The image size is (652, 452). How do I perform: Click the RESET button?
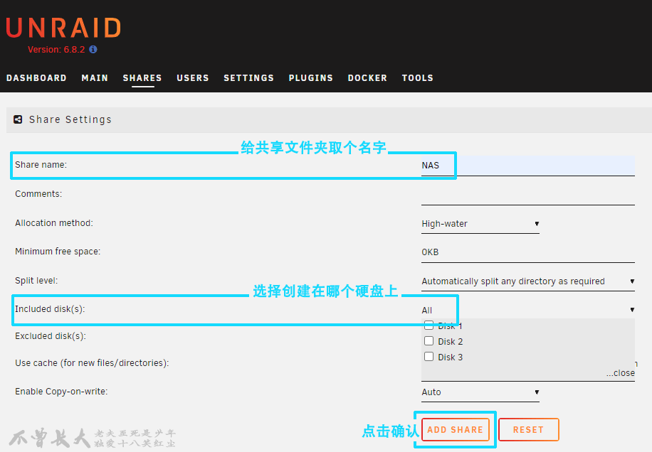coord(528,429)
